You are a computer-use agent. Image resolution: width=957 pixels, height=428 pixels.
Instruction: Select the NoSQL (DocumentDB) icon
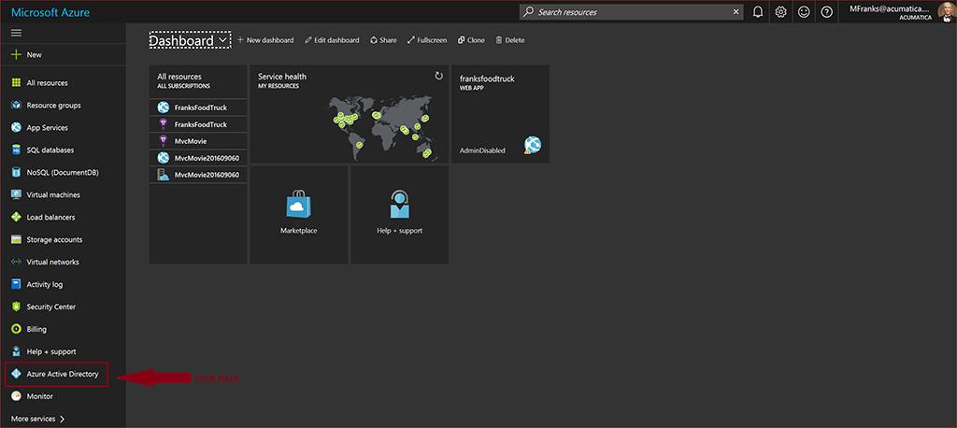click(17, 172)
